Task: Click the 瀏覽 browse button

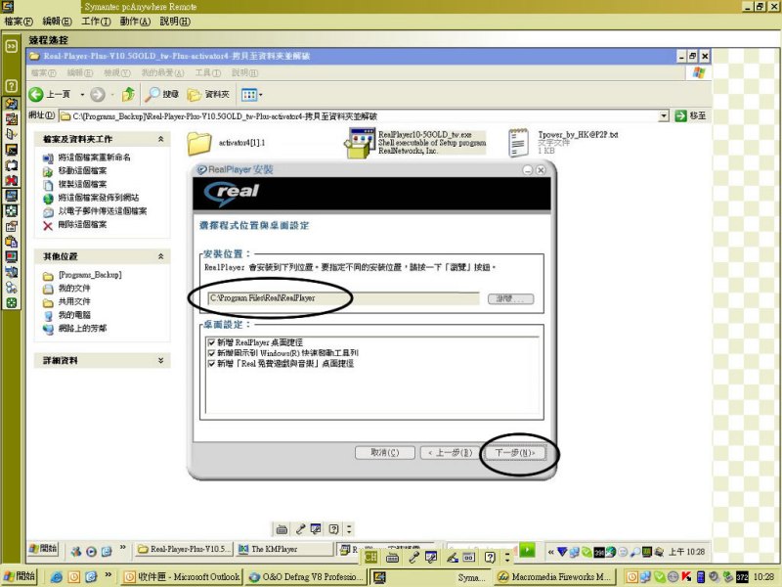Action: click(x=510, y=299)
